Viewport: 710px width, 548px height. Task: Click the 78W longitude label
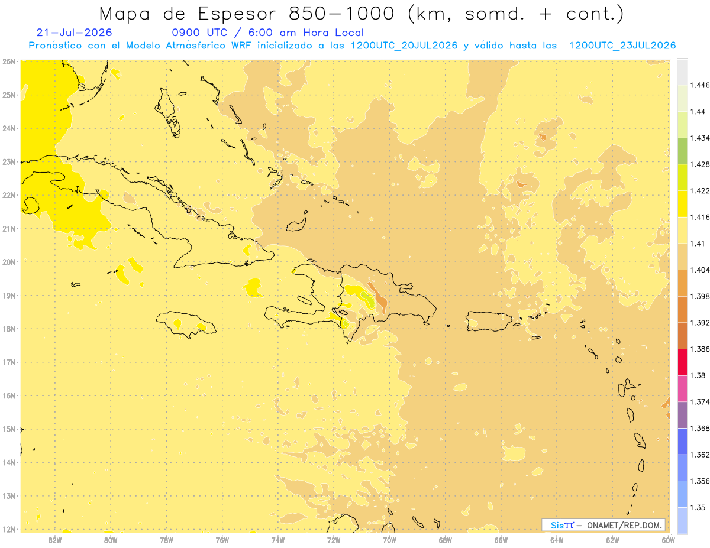click(x=166, y=539)
